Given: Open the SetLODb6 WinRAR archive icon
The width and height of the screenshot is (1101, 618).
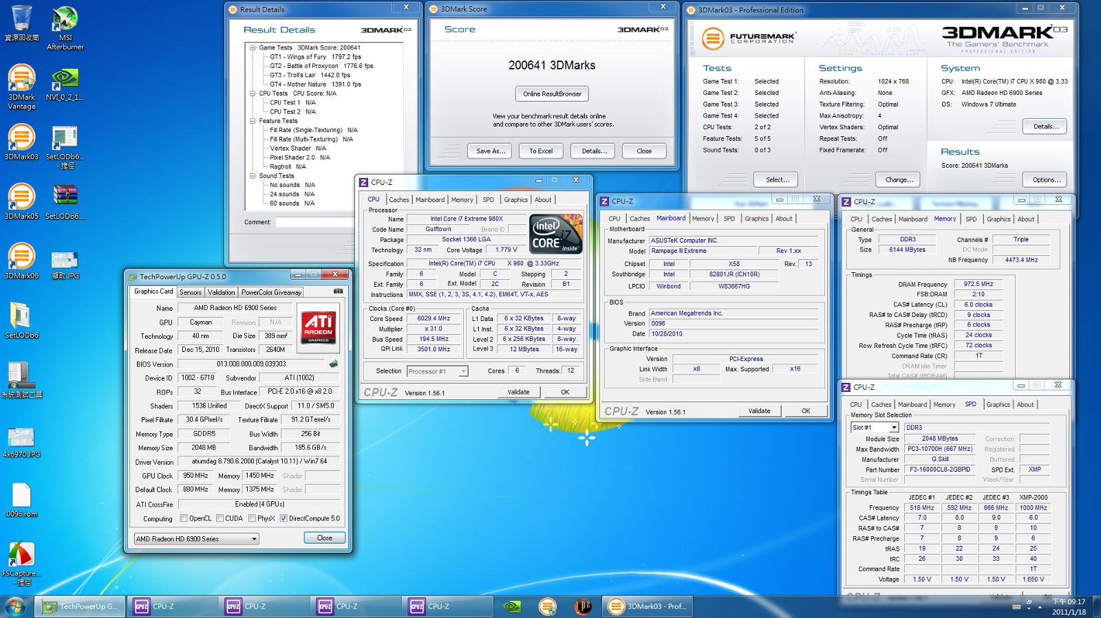Looking at the screenshot, I should pyautogui.click(x=65, y=201).
